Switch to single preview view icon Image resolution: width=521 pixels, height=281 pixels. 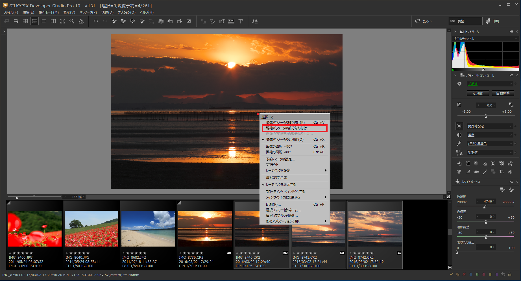tap(44, 21)
